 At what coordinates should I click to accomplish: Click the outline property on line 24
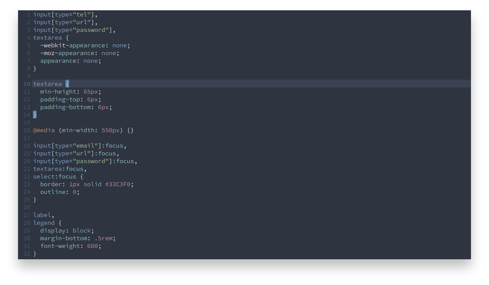coord(53,192)
